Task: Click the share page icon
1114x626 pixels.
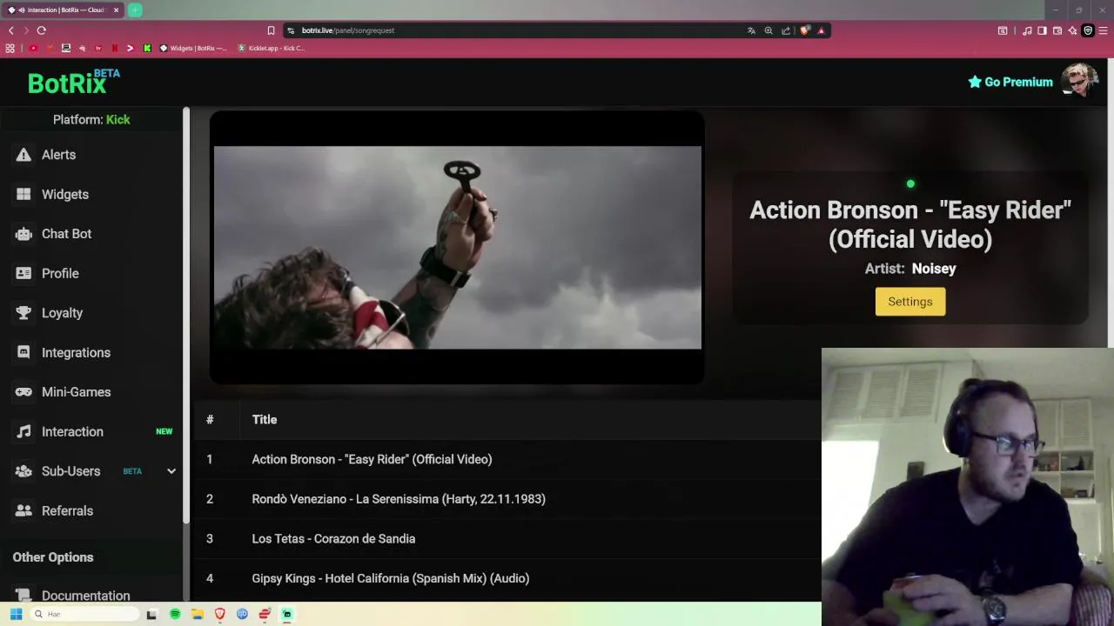Action: pos(786,30)
